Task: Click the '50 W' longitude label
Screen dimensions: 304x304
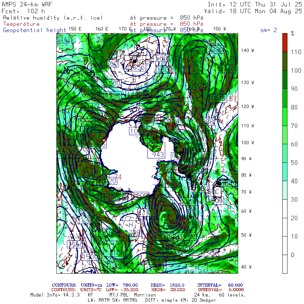Action: tap(246, 235)
